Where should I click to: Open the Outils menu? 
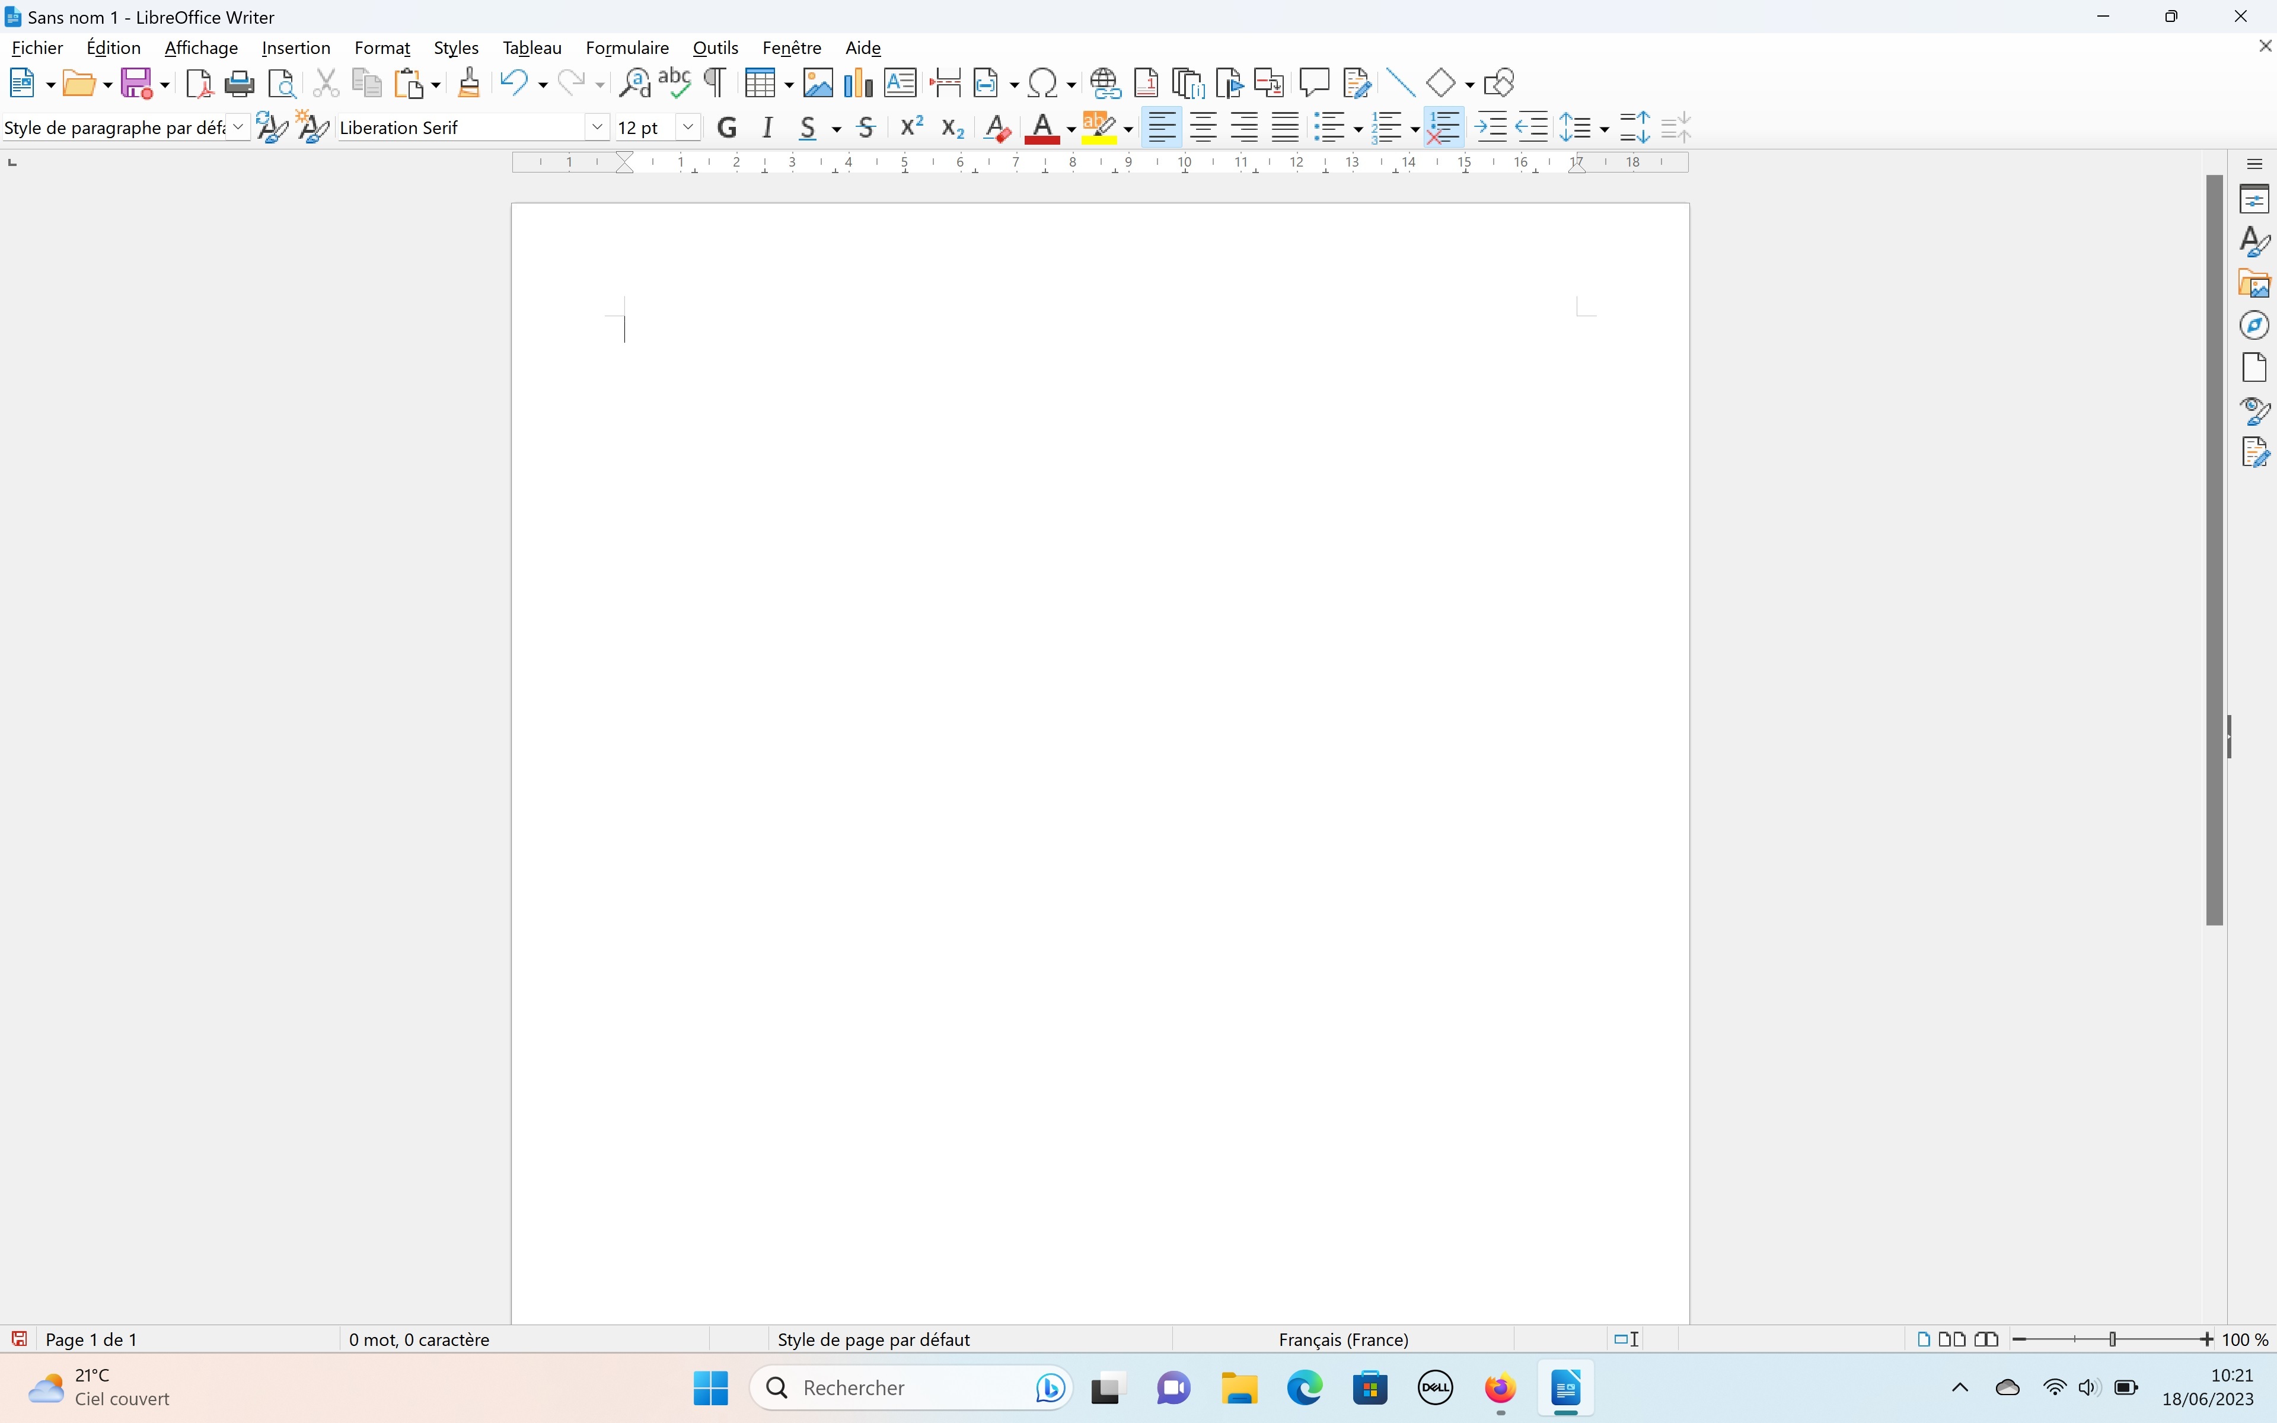715,48
